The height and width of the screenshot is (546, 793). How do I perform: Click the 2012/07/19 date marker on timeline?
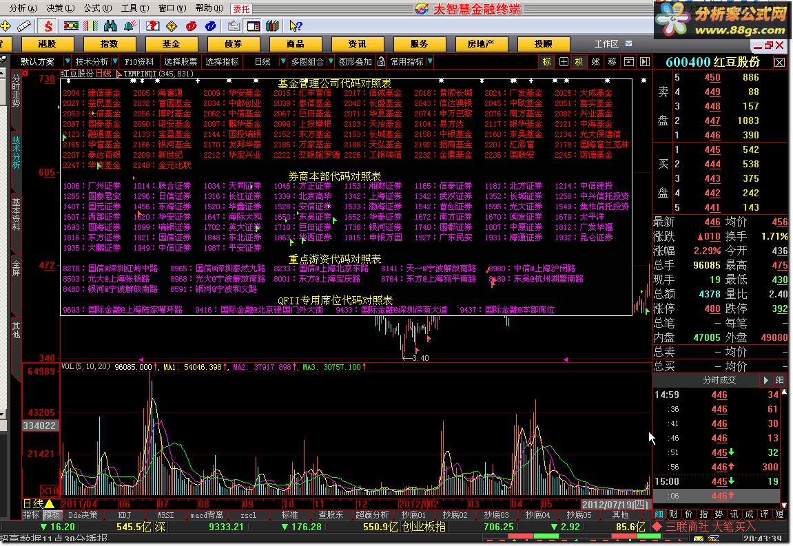(x=615, y=505)
